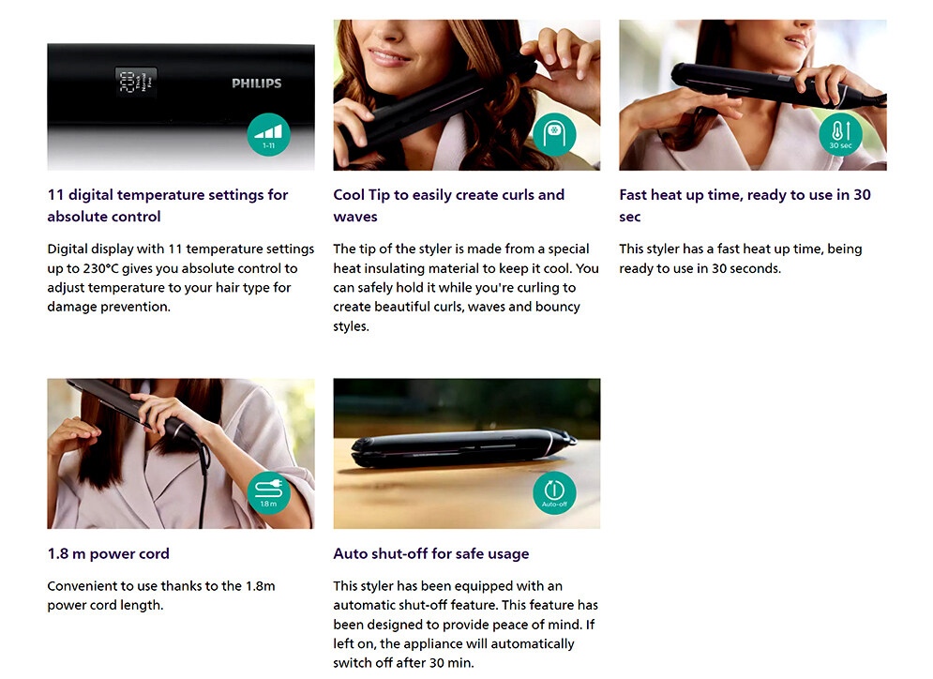Click the Cool Tip snowflake icon
Screen dimensions: 933x679
coord(554,134)
